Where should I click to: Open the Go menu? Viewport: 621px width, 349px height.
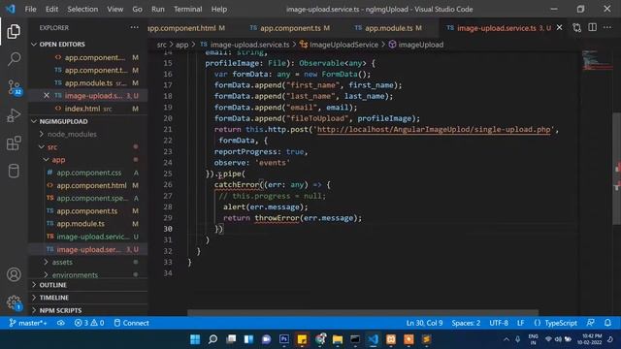[137, 9]
